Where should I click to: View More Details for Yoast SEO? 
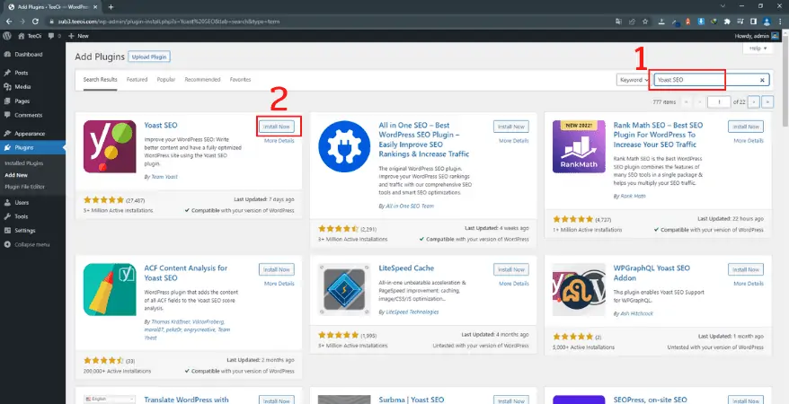click(279, 141)
